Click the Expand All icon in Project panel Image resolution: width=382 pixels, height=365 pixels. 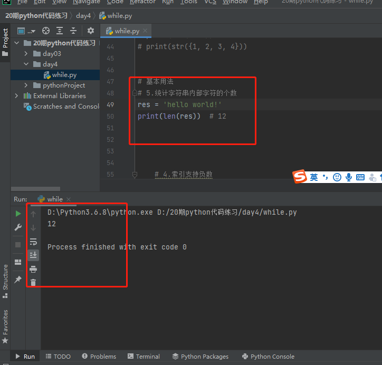[60, 31]
